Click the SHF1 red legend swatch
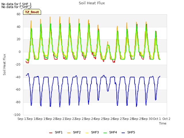This screenshot has height=138, width=184. pyautogui.click(x=51, y=133)
